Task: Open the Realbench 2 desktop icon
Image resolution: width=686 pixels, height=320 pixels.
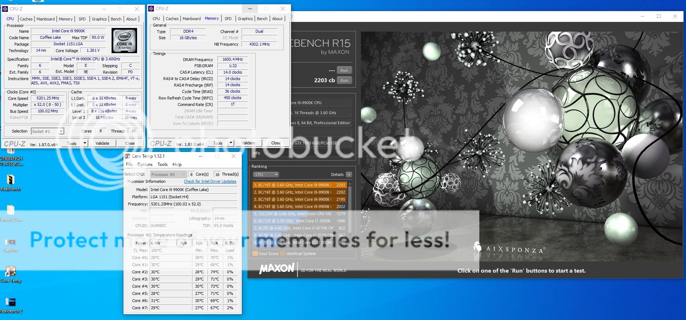Action: coord(11,305)
